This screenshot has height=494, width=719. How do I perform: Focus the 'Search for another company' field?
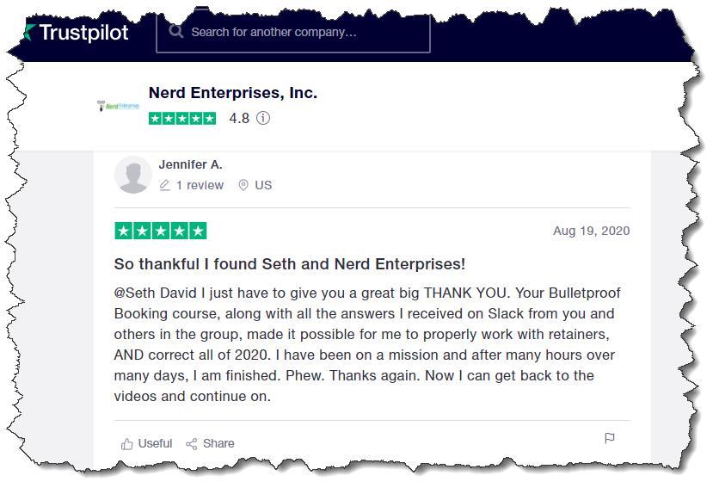pyautogui.click(x=301, y=32)
